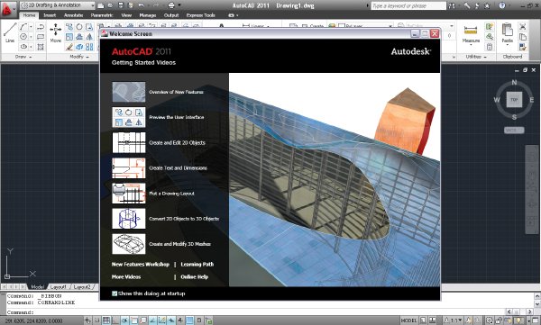Image resolution: width=541 pixels, height=325 pixels.
Task: Toggle MODEL space button in status bar
Action: tap(408, 320)
